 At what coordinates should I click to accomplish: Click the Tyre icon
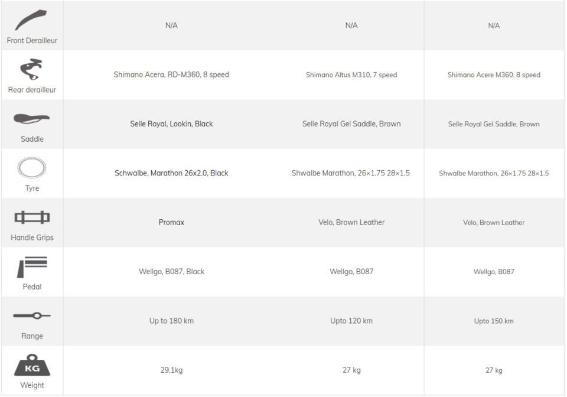coord(32,168)
